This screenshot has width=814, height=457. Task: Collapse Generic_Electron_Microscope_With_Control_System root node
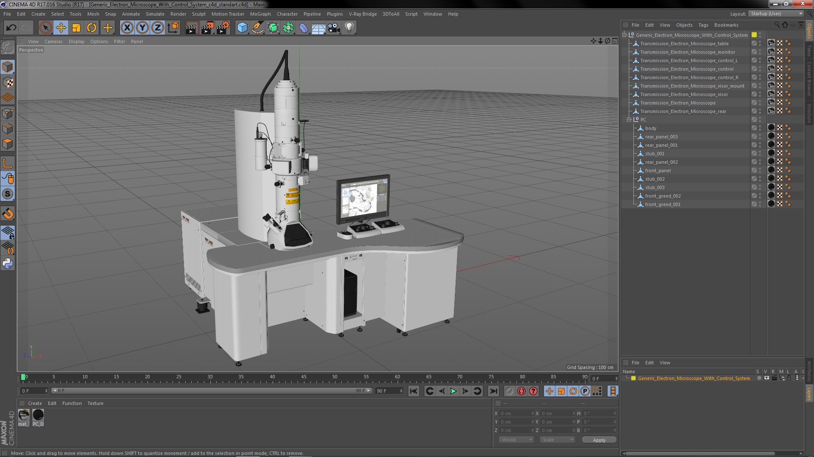pos(624,35)
